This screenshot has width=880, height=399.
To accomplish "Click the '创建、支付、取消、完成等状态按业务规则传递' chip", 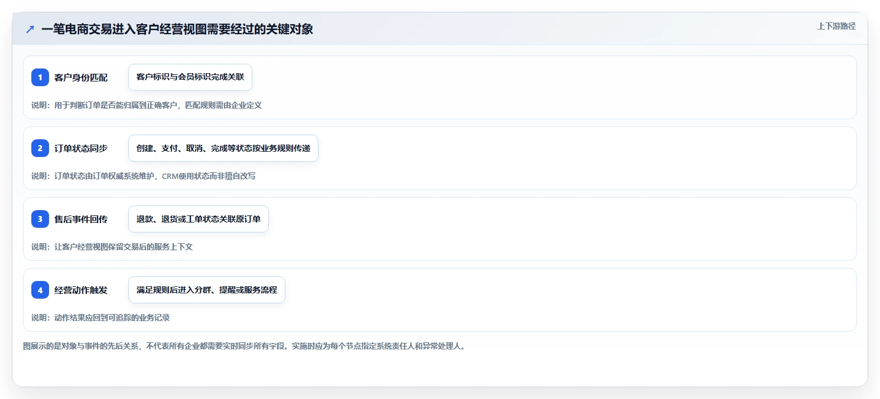I will point(223,148).
